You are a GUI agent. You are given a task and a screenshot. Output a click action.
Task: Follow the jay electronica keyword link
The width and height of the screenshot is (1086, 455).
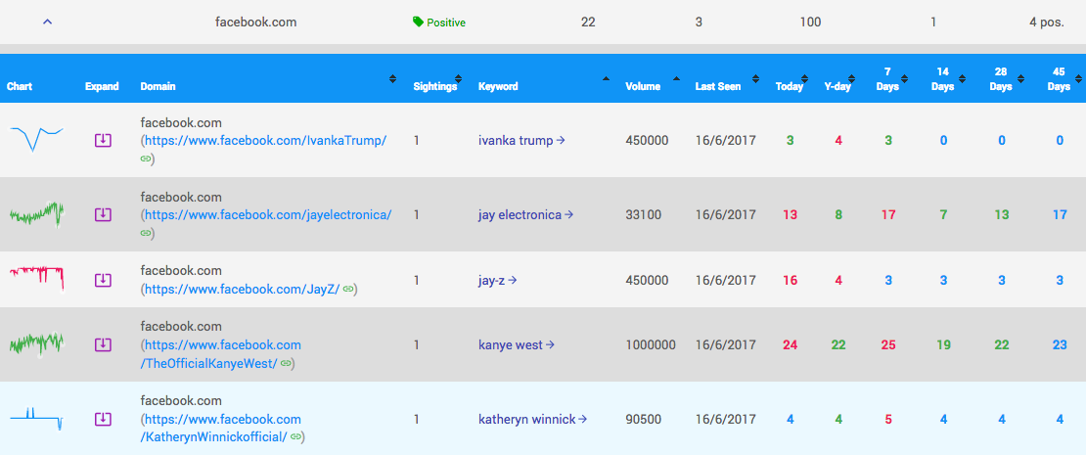tap(525, 214)
